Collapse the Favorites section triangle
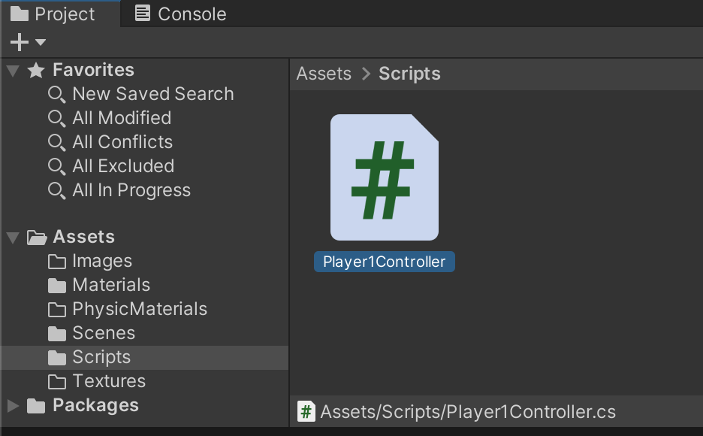 (x=13, y=71)
